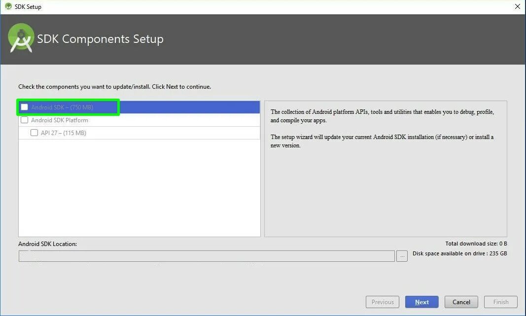
Task: Click 'Disk space available on drive : 235 GB'
Action: click(x=459, y=253)
